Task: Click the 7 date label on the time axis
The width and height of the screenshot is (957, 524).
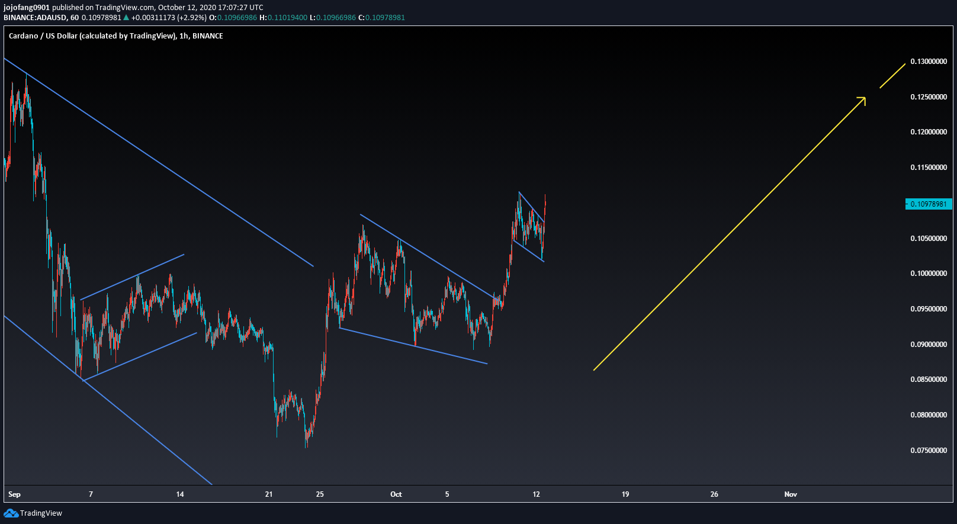Action: [91, 494]
